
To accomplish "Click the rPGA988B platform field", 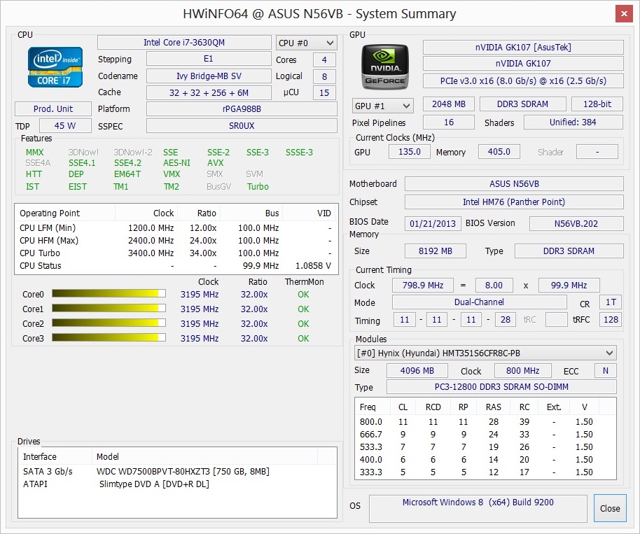I will tap(242, 109).
